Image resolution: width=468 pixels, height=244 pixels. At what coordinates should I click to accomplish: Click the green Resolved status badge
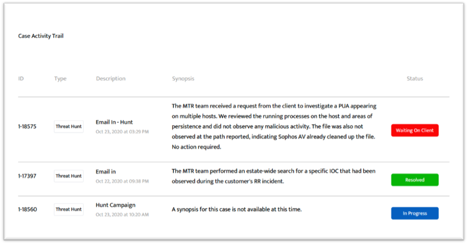tap(414, 180)
